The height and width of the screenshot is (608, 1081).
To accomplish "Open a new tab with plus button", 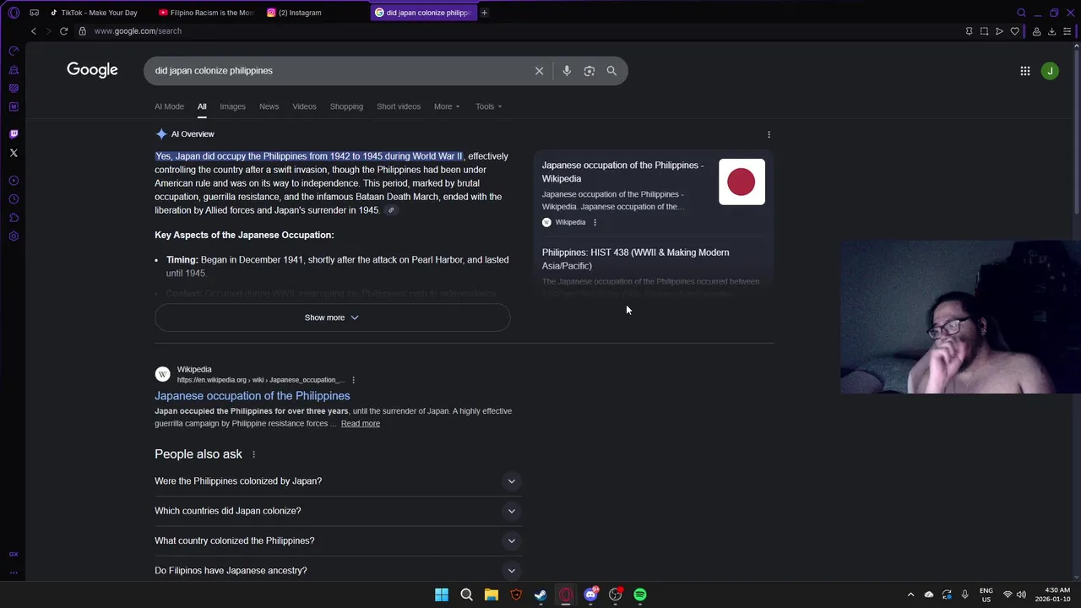I will click(484, 13).
